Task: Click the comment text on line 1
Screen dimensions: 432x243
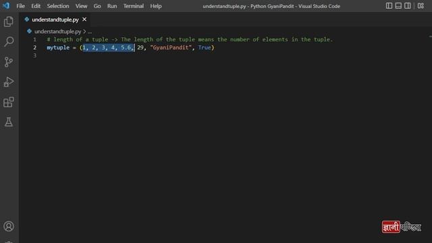Action: coord(190,39)
